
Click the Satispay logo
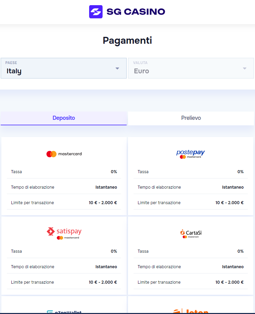pos(64,233)
